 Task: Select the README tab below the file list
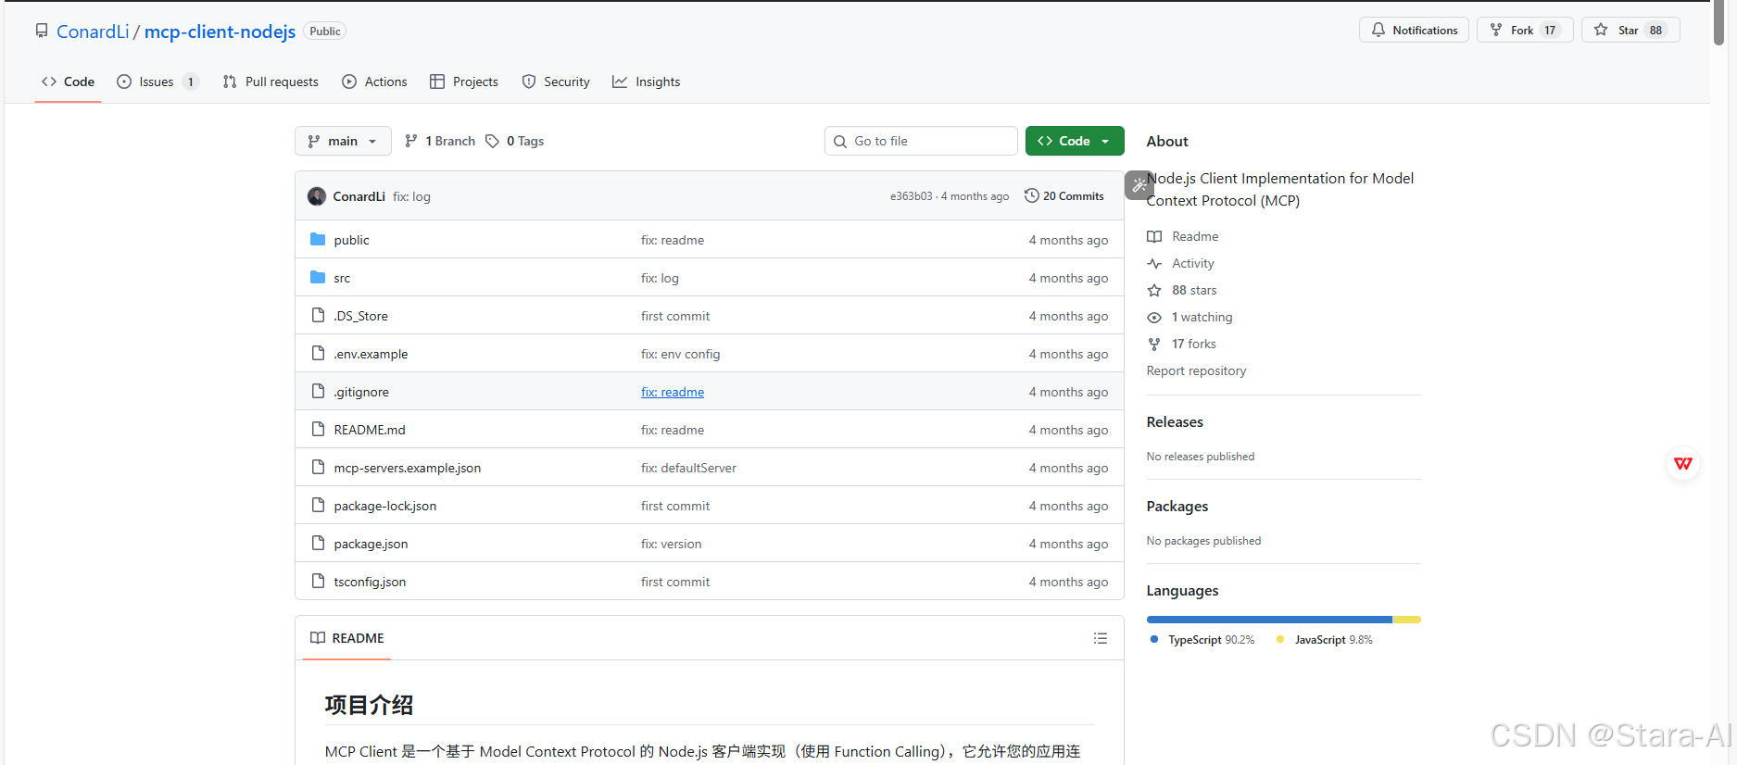347,638
